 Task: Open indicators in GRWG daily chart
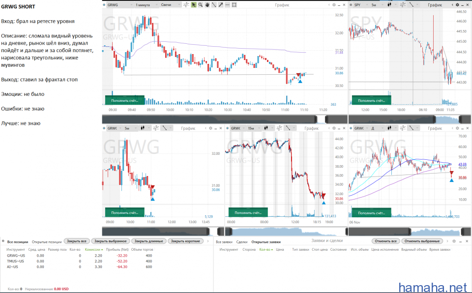(x=403, y=128)
